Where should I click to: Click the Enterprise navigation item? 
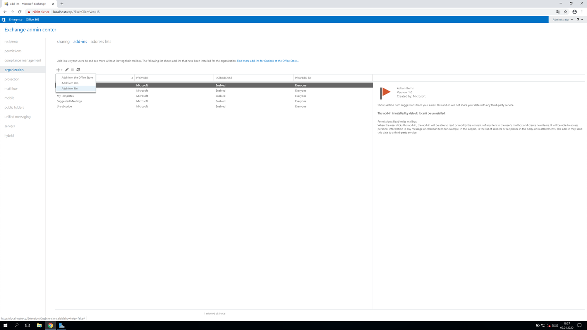(x=15, y=19)
